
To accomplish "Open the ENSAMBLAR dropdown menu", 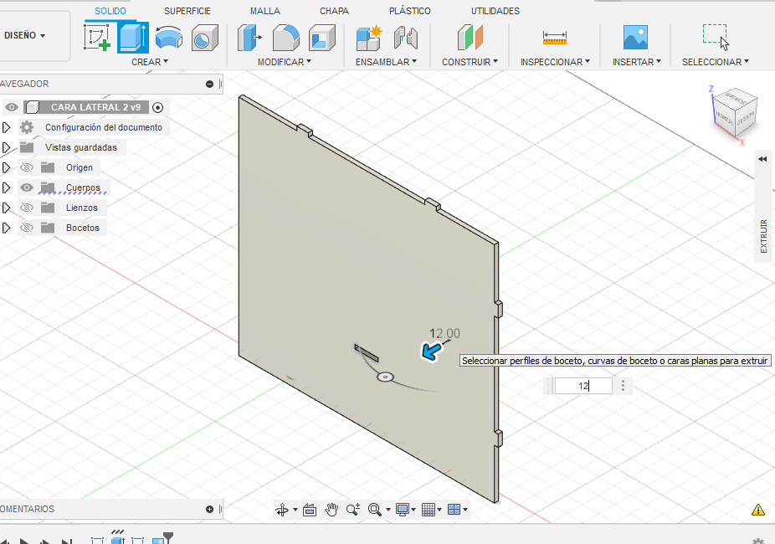I will coord(386,62).
